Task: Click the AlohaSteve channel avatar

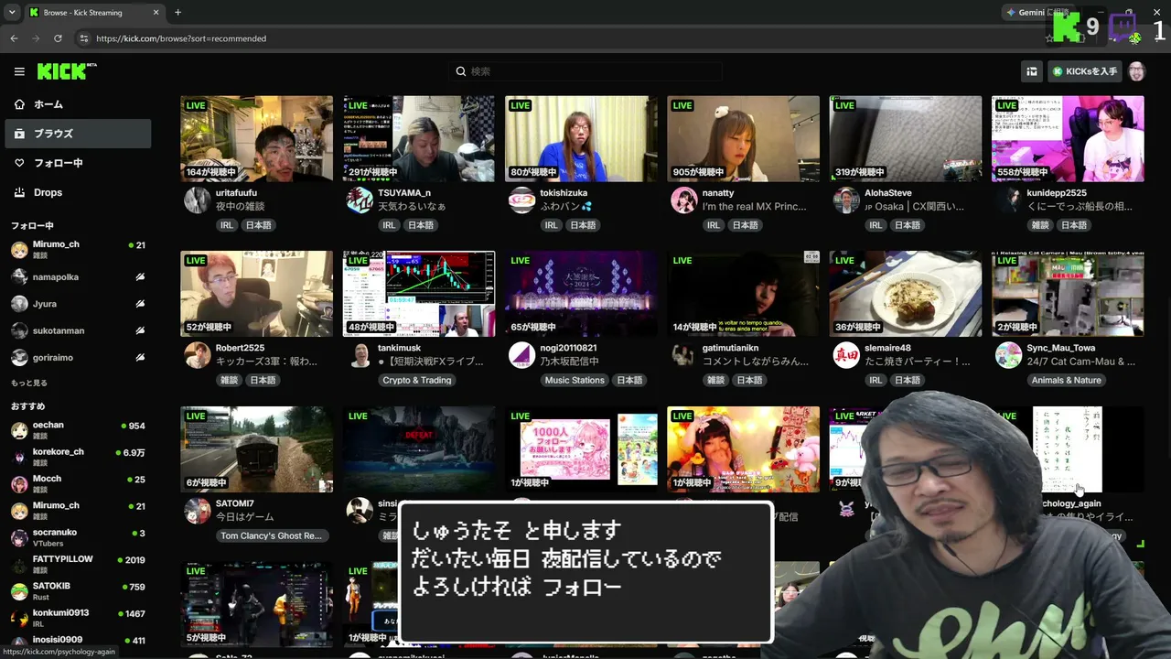Action: [x=846, y=200]
